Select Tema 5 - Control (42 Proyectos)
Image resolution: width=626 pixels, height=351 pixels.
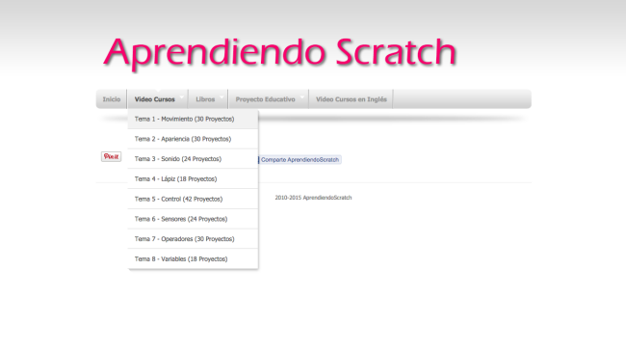coord(193,199)
